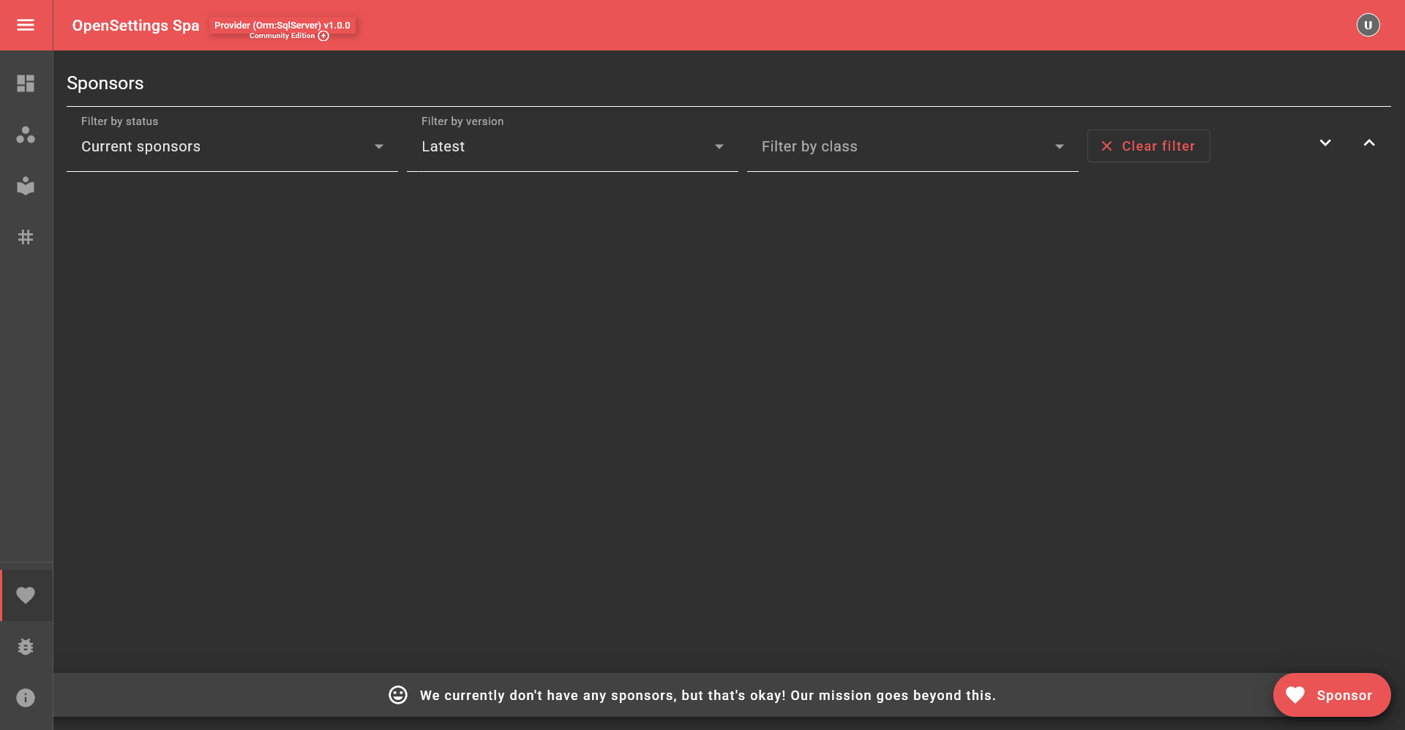Select the heart Sponsors icon in the sidebar
The image size is (1405, 730).
[x=26, y=595]
